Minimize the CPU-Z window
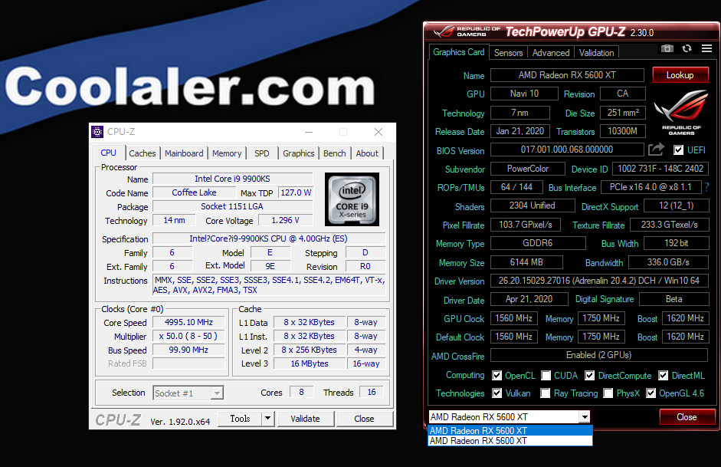 309,132
